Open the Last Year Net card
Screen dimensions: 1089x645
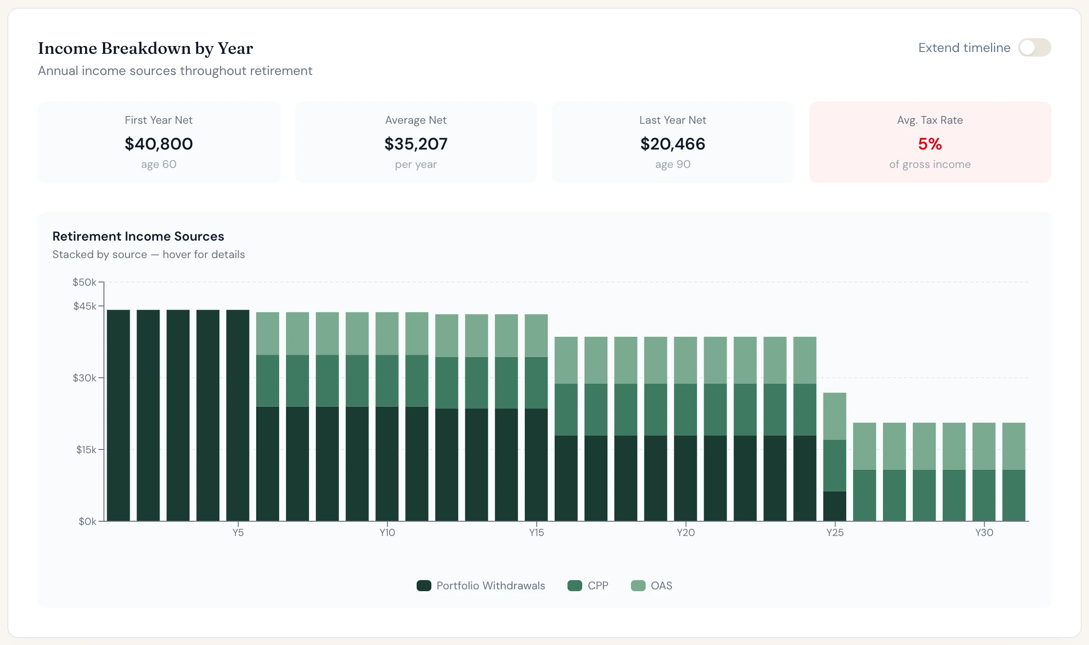(673, 142)
